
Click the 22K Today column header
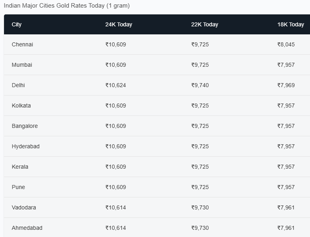pos(205,24)
